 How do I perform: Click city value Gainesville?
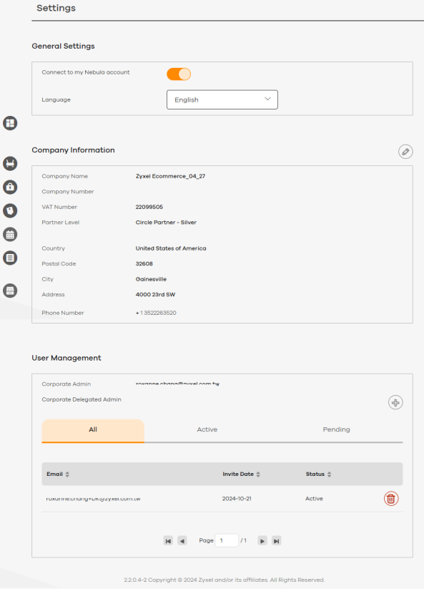click(151, 279)
